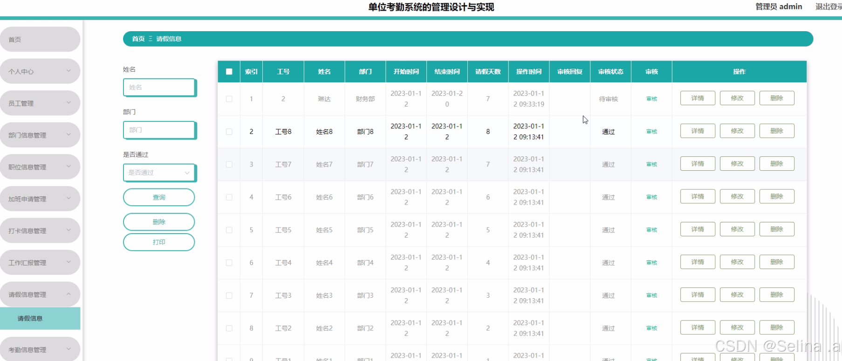This screenshot has width=842, height=361.
Task: Check the row checkbox for 姓名5
Action: click(229, 230)
